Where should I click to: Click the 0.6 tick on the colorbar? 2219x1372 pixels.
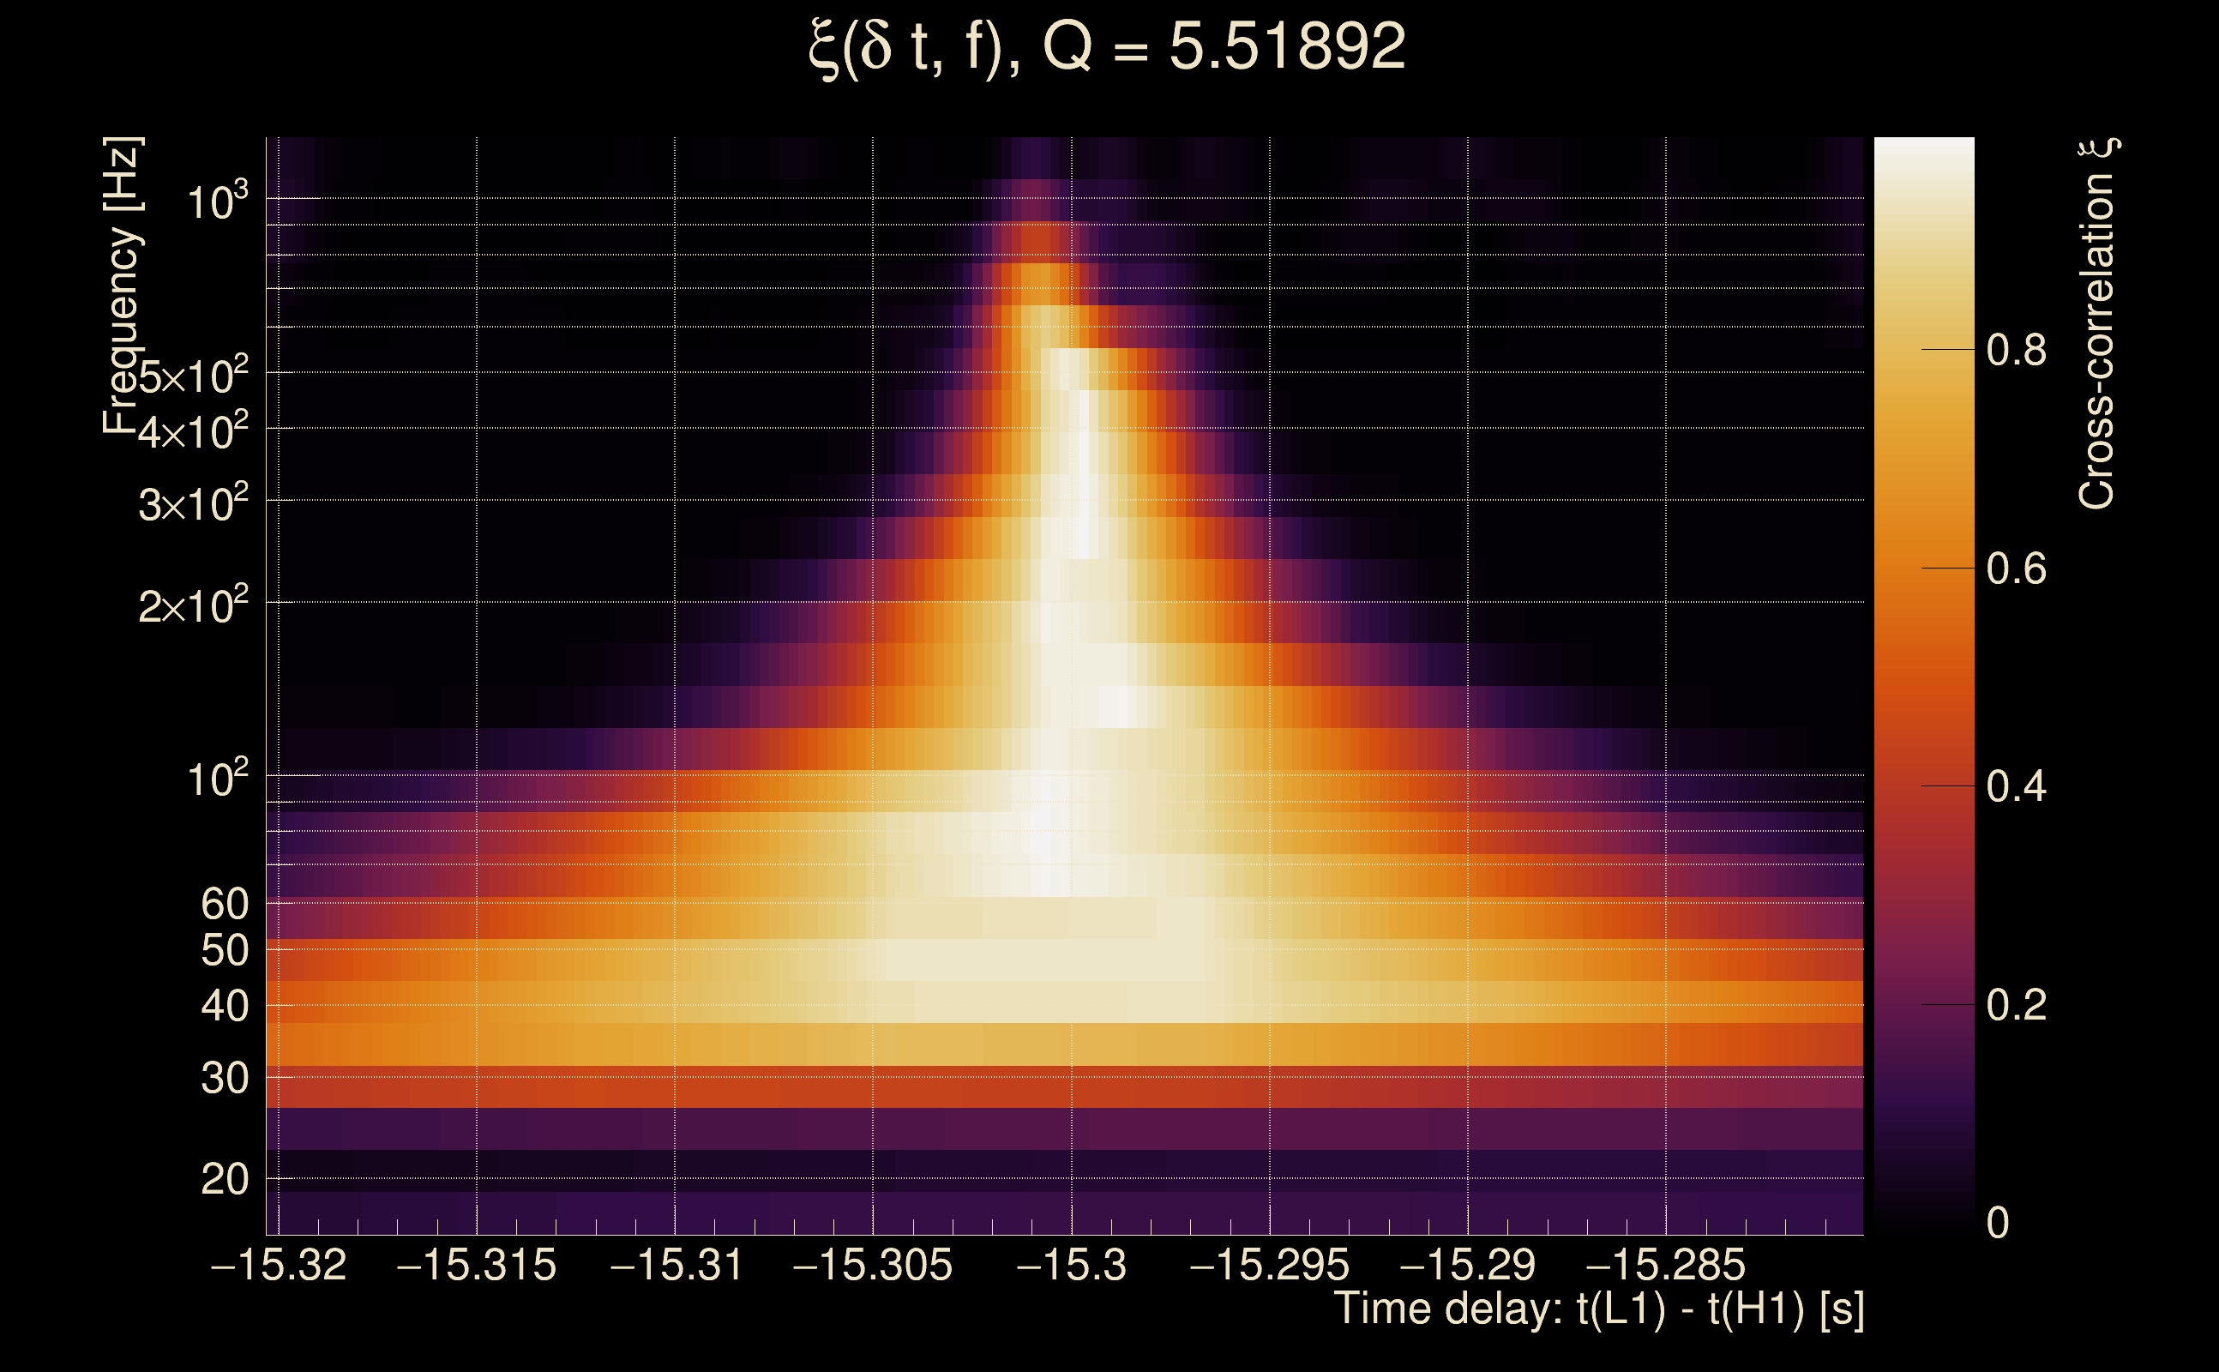point(2016,569)
